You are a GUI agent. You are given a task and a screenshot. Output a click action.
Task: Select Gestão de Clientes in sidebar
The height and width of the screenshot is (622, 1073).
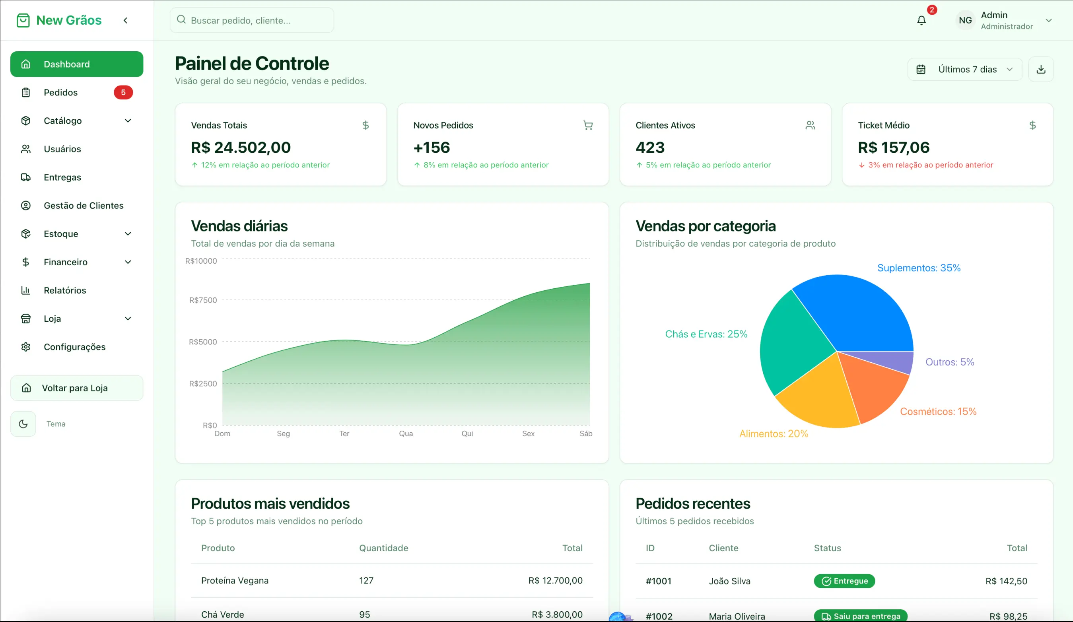pyautogui.click(x=84, y=206)
